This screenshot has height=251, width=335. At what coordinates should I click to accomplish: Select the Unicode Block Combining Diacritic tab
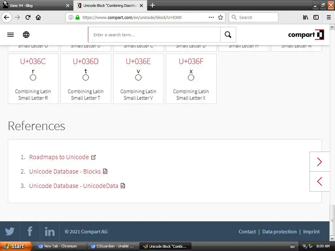[110, 6]
